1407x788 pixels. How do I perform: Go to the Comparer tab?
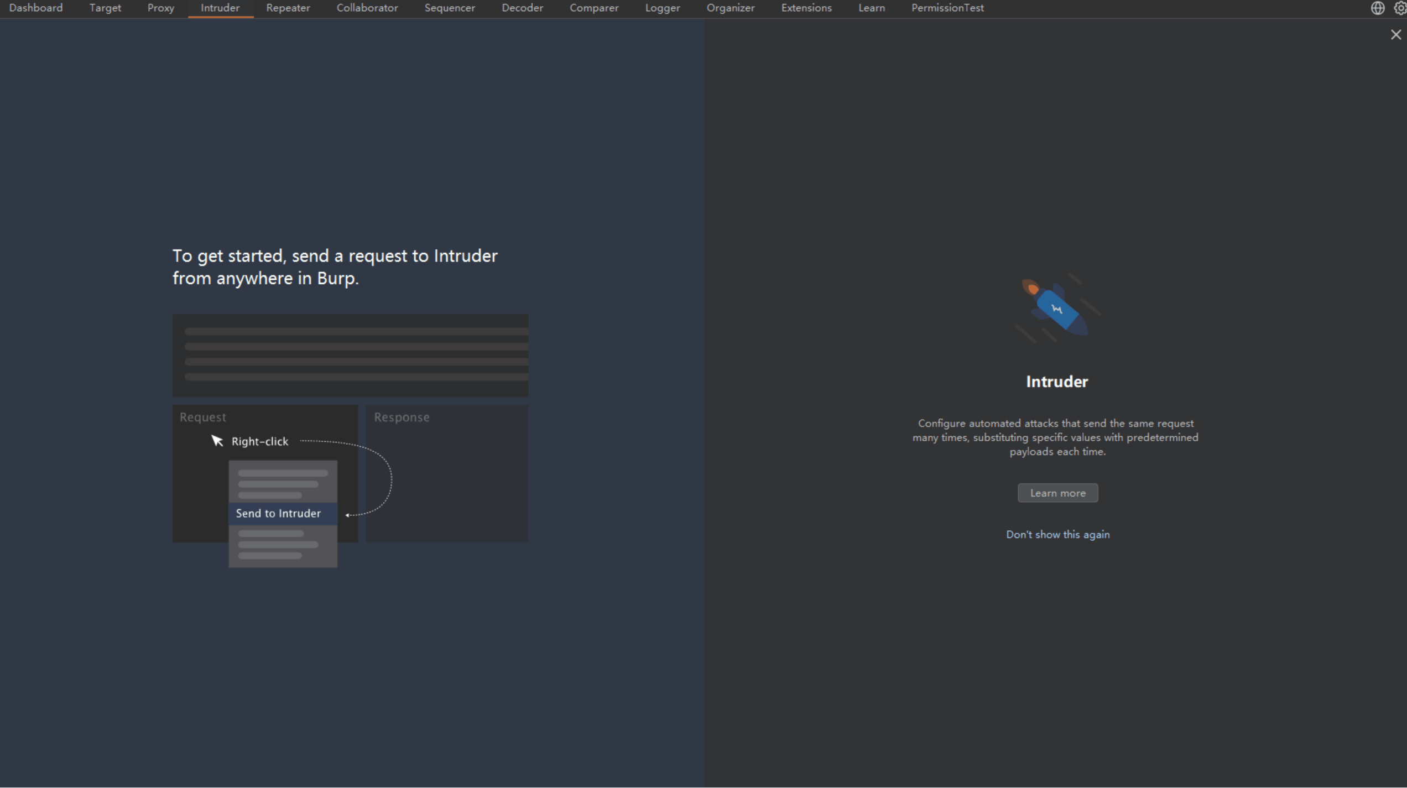click(594, 8)
